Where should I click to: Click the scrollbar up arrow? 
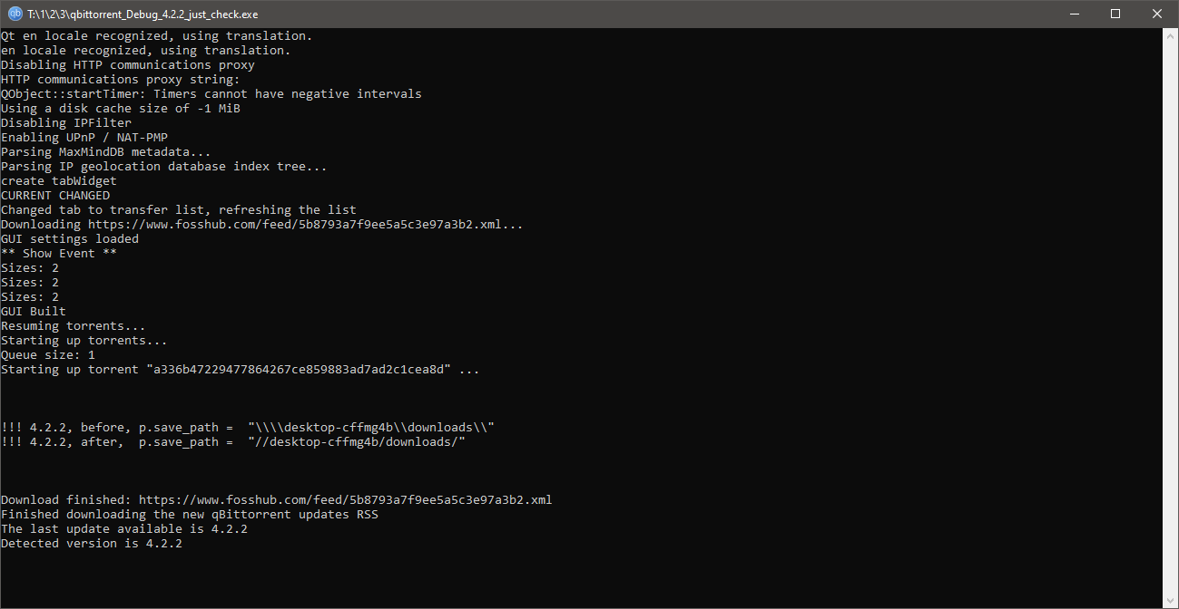(1170, 36)
